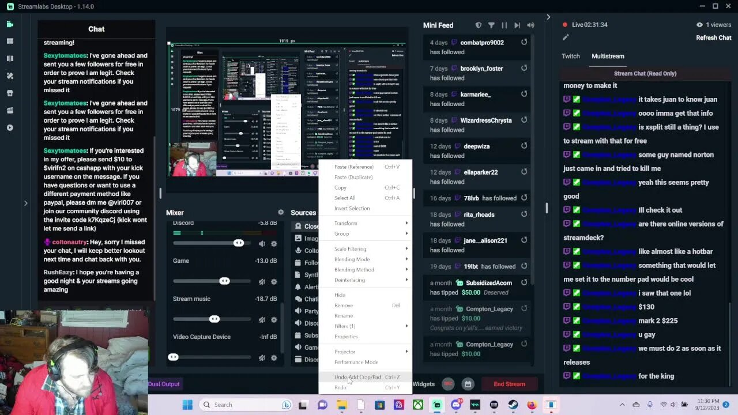
Task: Replay the SubsidizedAcorn $50 tip alert
Action: pyautogui.click(x=524, y=282)
